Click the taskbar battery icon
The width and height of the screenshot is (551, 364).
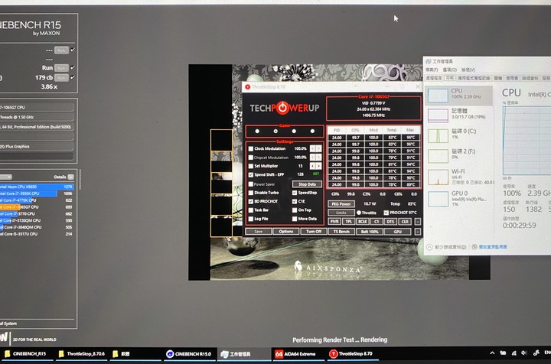pos(503,353)
